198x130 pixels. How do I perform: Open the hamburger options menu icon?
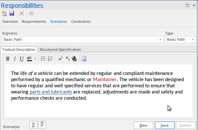tap(31, 13)
